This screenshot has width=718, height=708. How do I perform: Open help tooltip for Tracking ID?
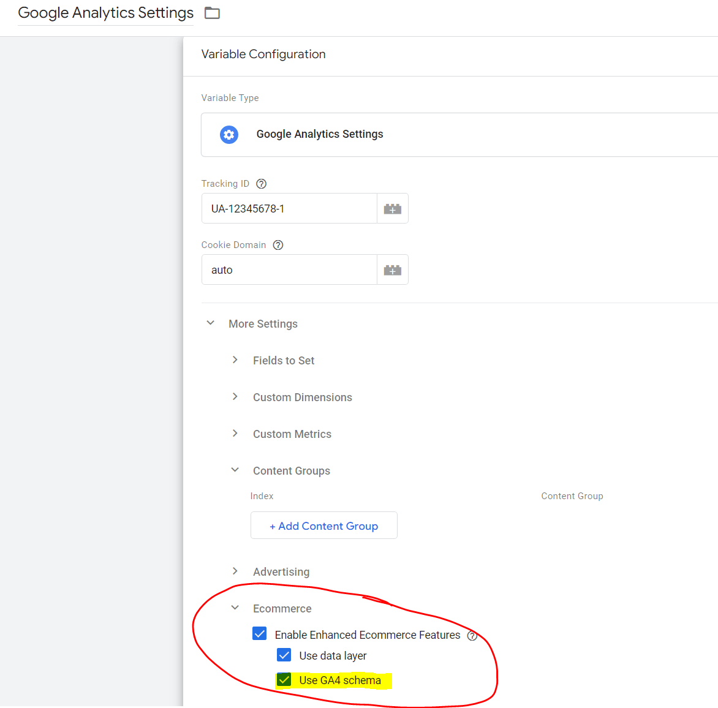coord(261,184)
